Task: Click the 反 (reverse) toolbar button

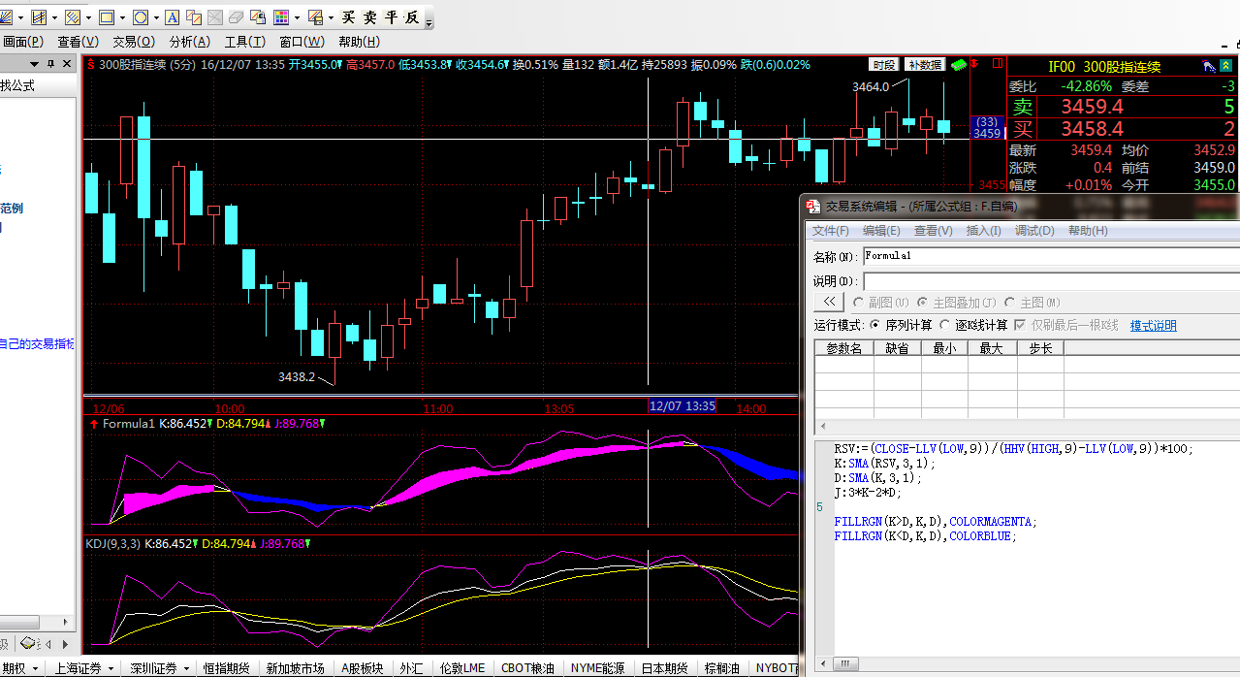Action: (x=412, y=17)
